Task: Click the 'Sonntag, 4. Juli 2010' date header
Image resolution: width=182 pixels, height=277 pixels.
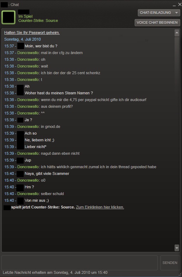Action: [23, 39]
